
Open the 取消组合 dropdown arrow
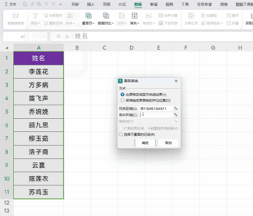[x=222, y=23]
